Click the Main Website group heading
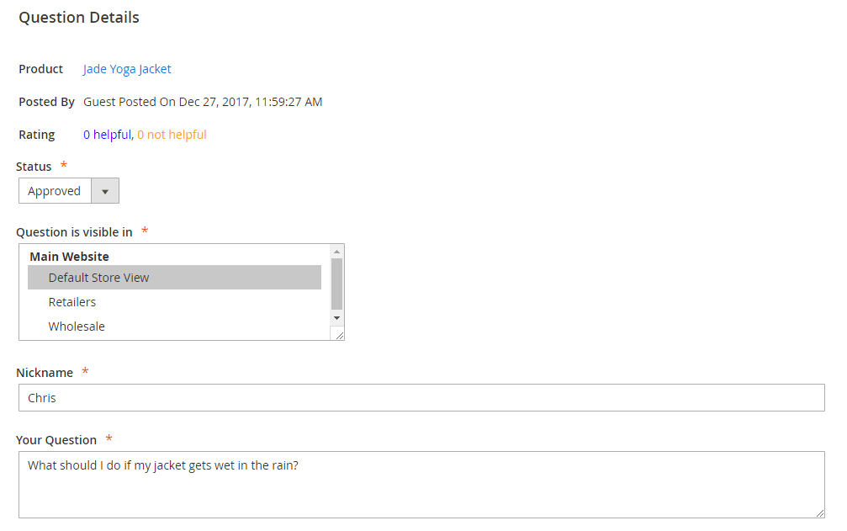The image size is (847, 531). point(69,257)
